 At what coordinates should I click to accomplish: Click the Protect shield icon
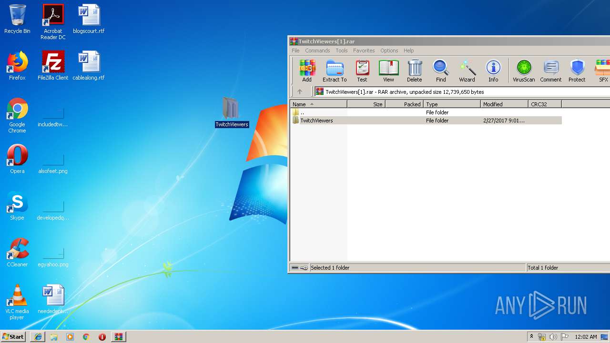pyautogui.click(x=577, y=71)
